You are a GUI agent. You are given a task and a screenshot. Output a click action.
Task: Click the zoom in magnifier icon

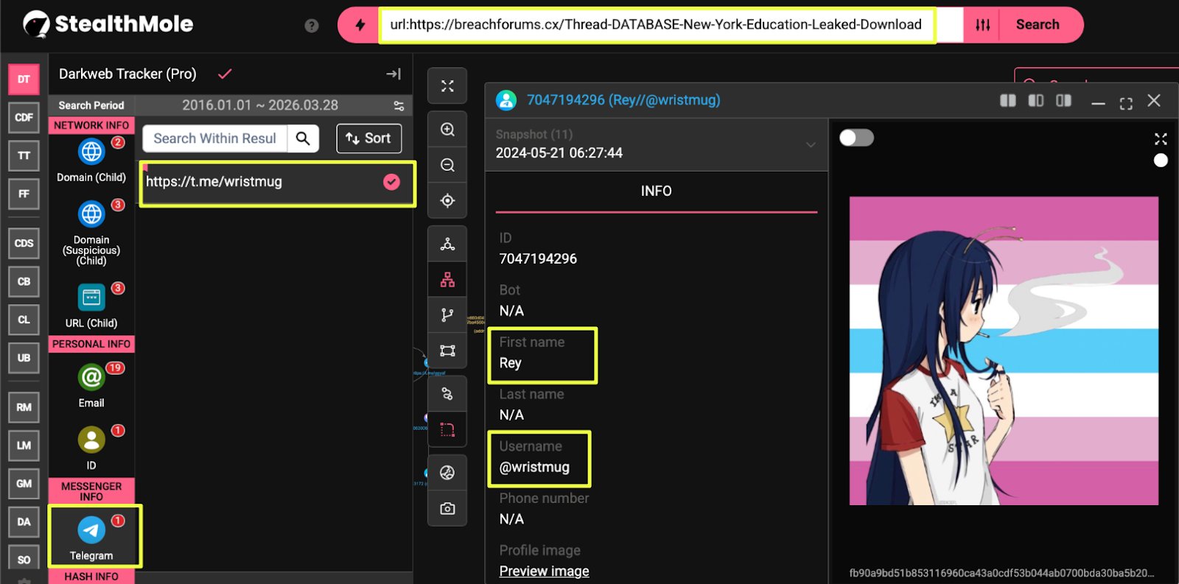click(x=447, y=130)
